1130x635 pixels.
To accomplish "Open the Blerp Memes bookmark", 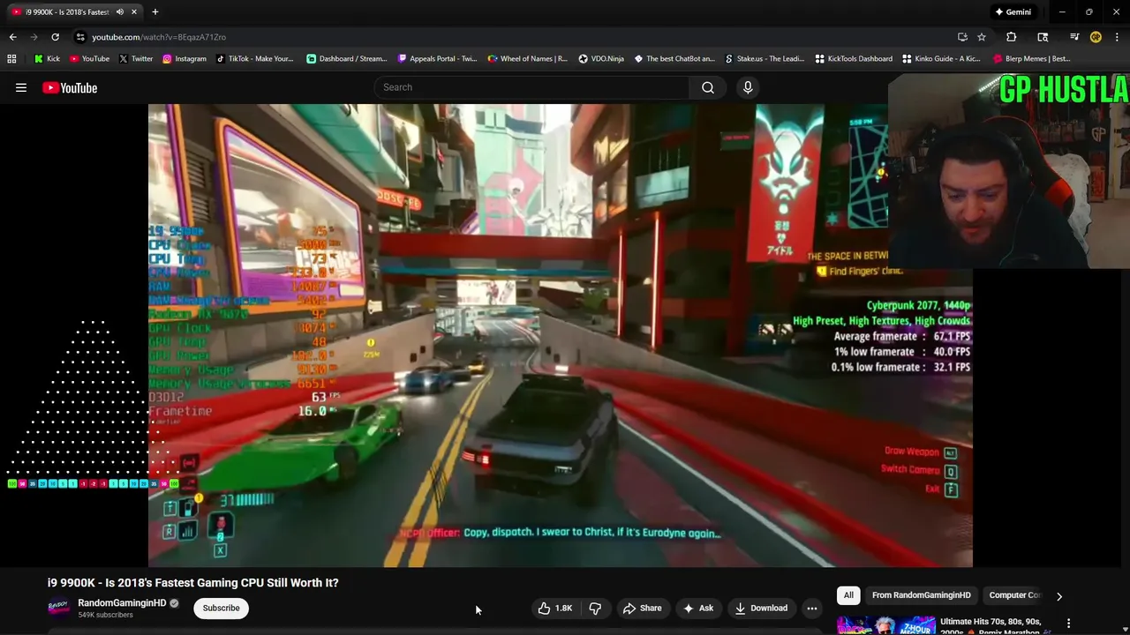I will [1031, 59].
